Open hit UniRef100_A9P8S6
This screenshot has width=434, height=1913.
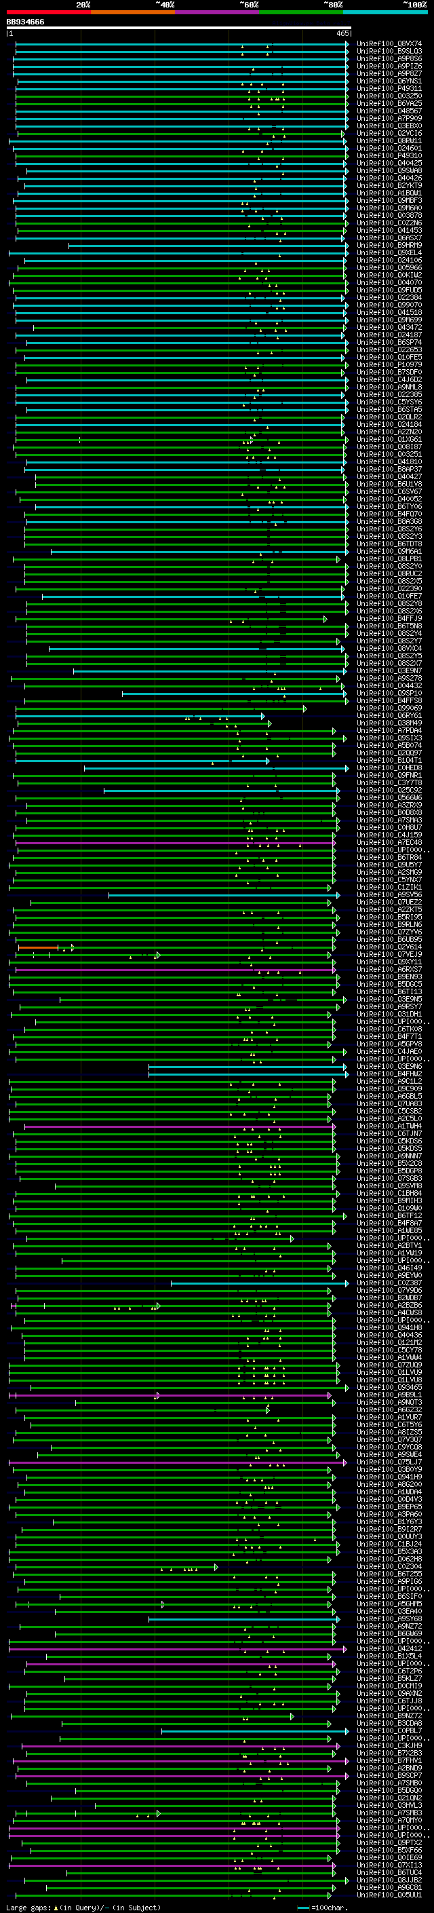(x=389, y=58)
